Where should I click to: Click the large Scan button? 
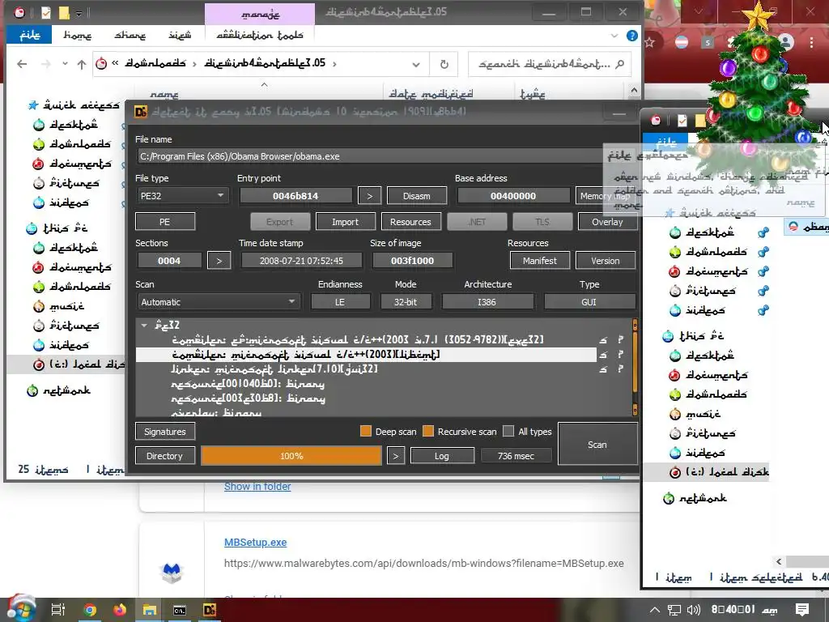[597, 444]
